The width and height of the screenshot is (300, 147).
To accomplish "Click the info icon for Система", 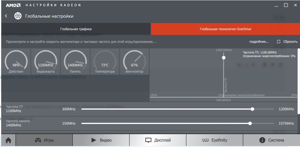I will [262, 140].
